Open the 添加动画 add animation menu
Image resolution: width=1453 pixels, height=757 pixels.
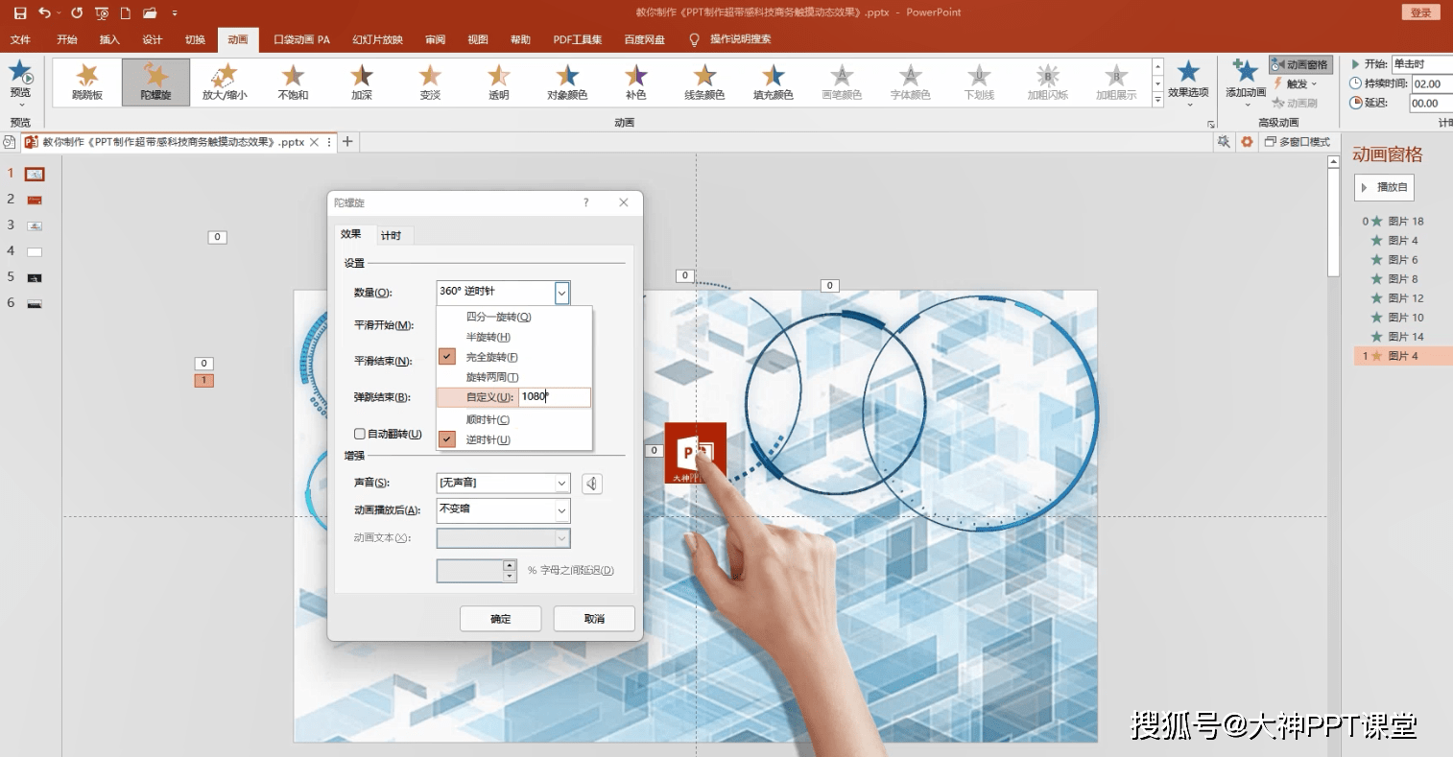point(1246,82)
